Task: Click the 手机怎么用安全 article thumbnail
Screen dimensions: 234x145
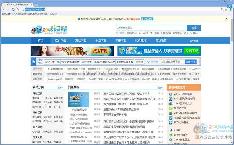Action: click(79, 99)
